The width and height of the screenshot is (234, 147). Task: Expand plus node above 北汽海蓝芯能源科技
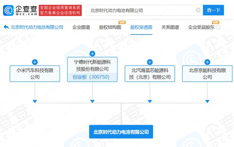point(150,62)
